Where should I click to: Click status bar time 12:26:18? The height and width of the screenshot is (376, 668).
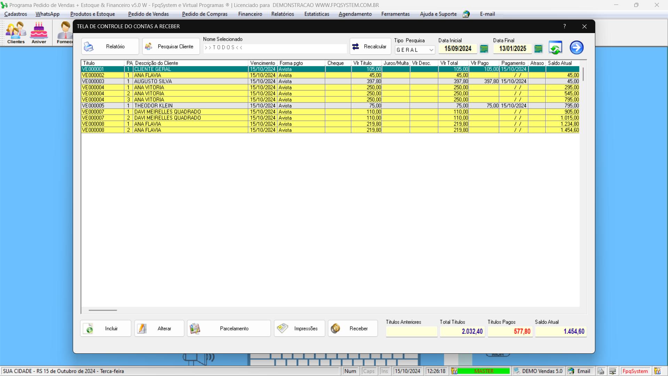coord(436,371)
